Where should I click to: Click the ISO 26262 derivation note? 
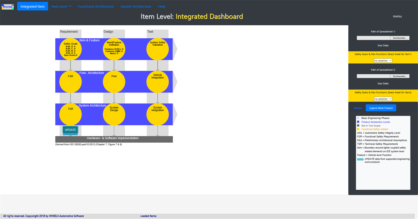pyautogui.click(x=88, y=144)
